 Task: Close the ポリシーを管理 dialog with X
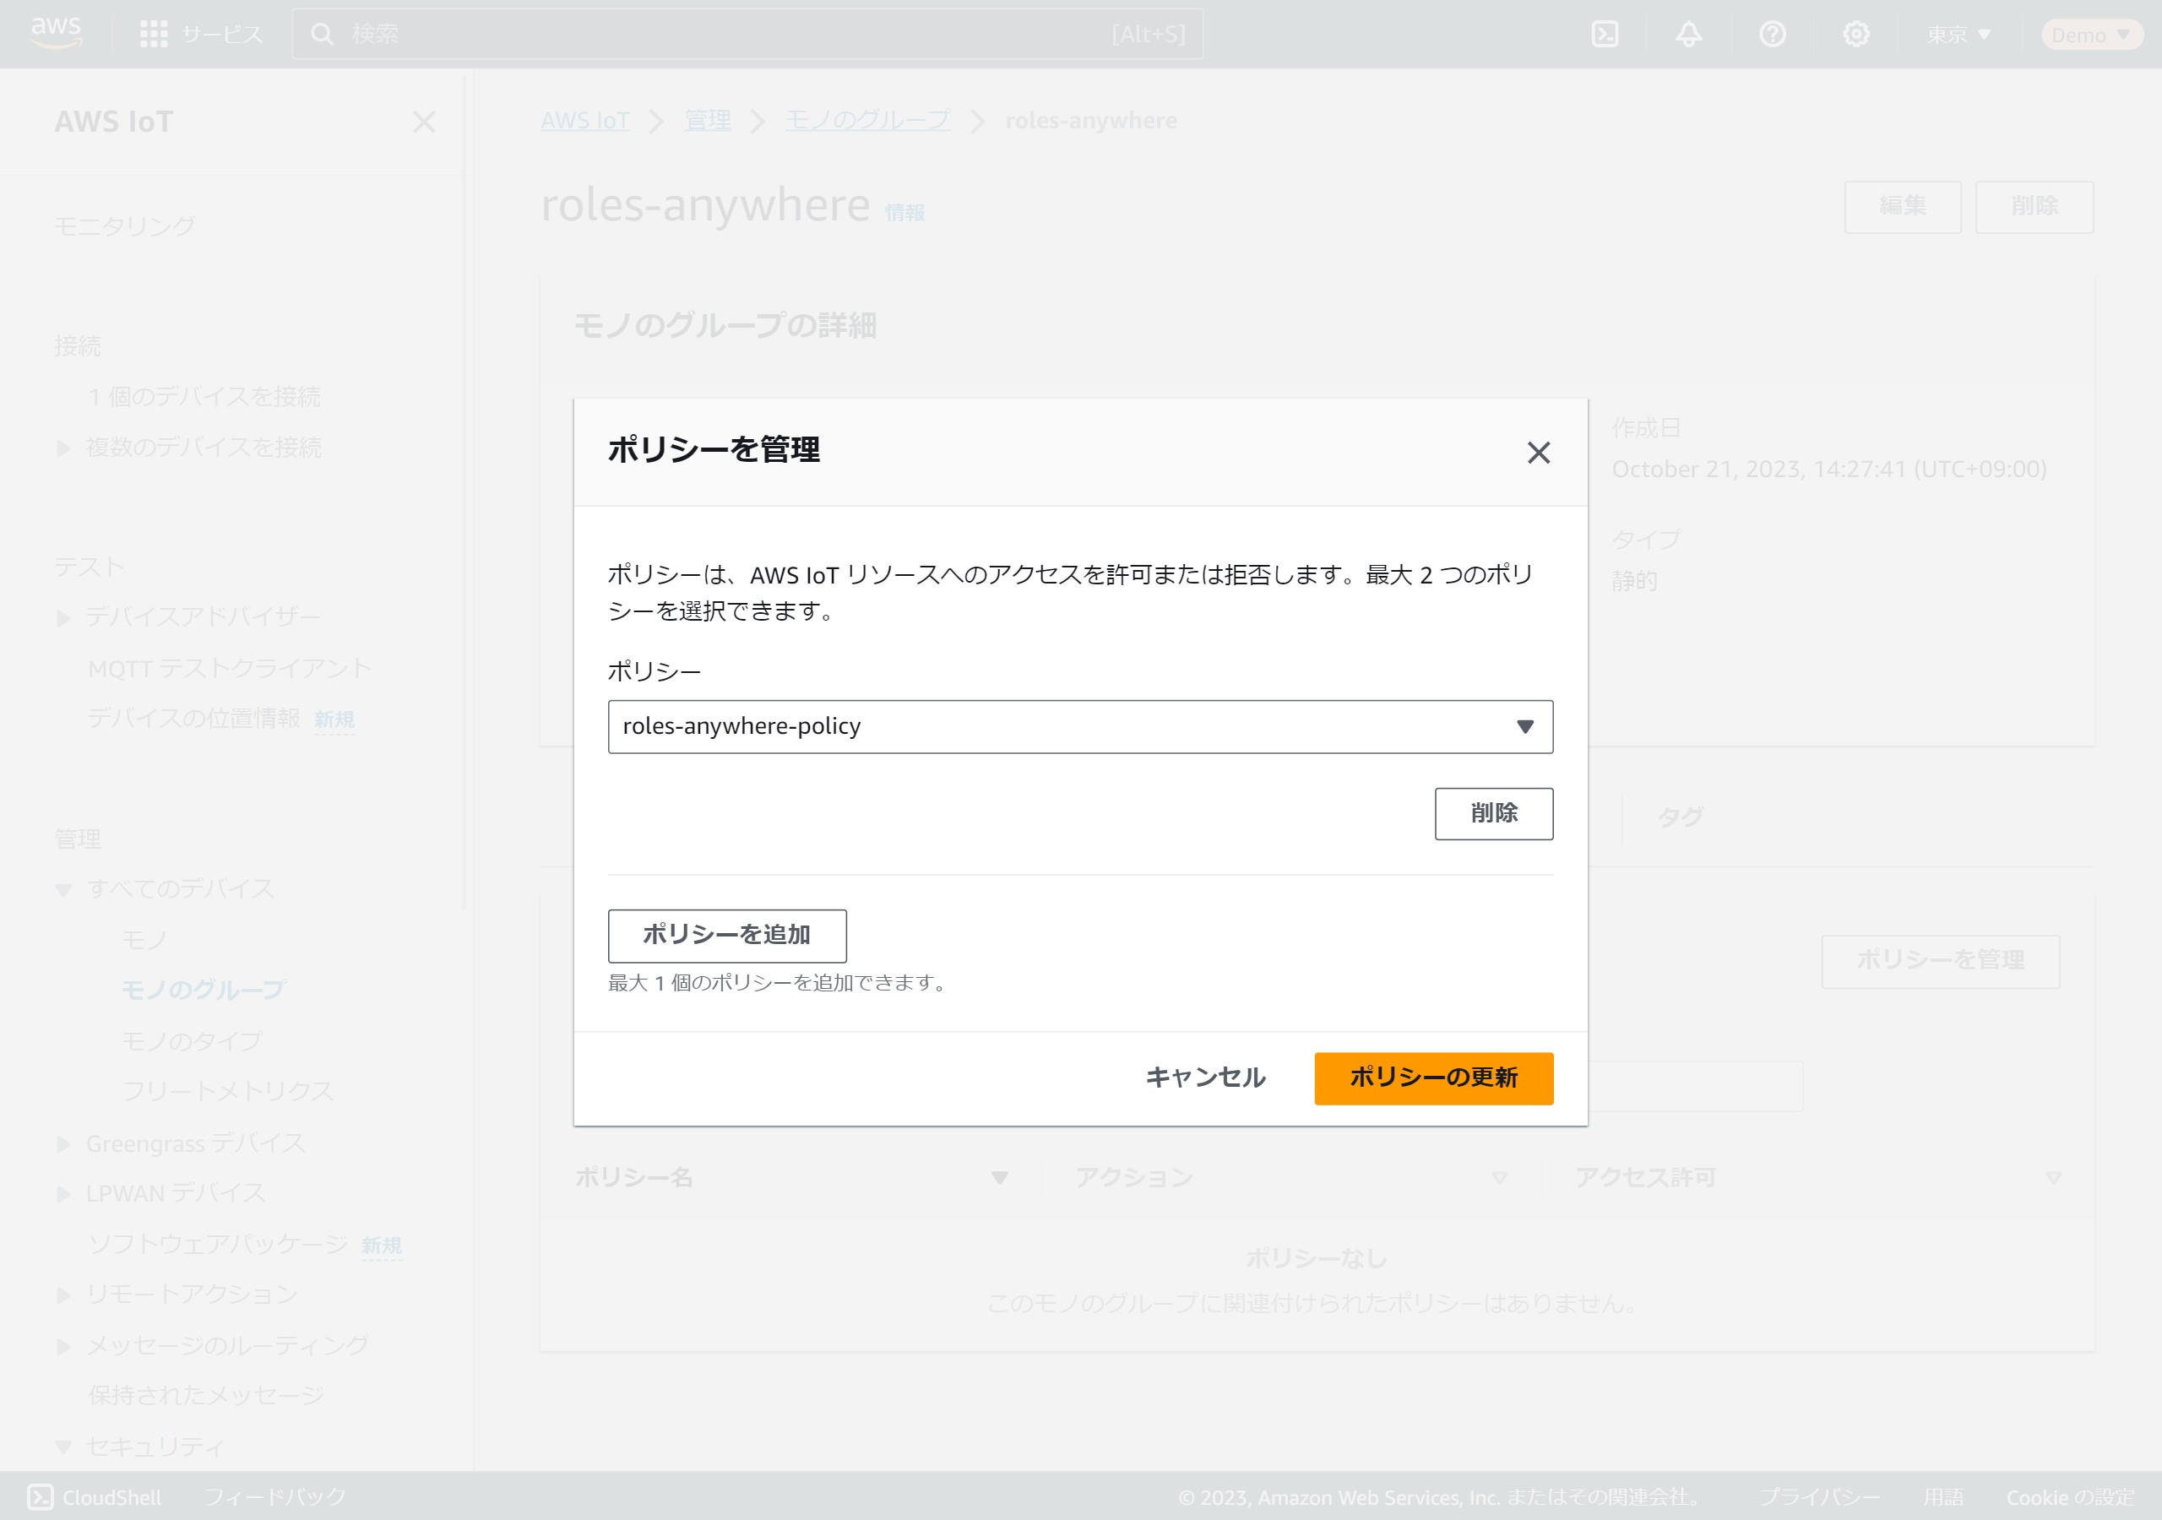1538,453
